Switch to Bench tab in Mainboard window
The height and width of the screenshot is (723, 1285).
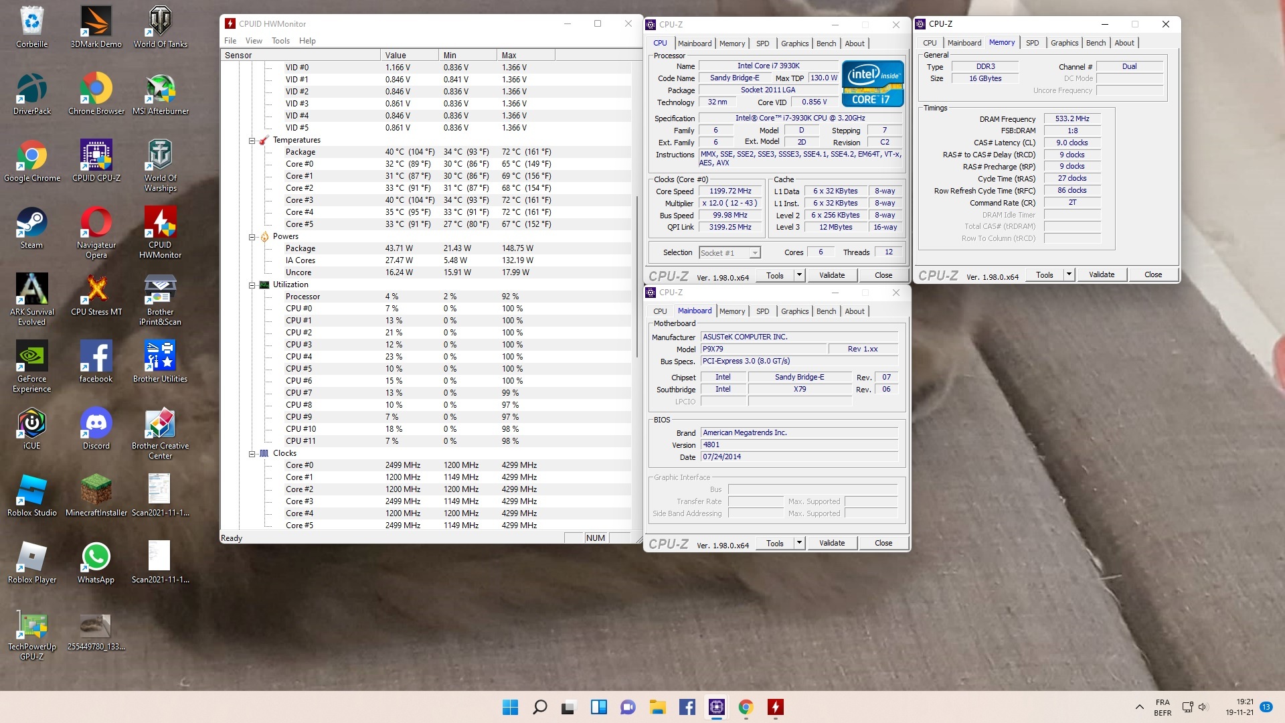(826, 311)
